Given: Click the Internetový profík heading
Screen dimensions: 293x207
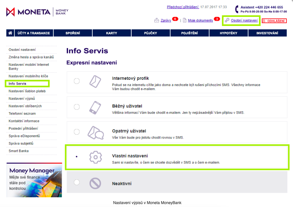Looking at the screenshot, I should (130, 78).
